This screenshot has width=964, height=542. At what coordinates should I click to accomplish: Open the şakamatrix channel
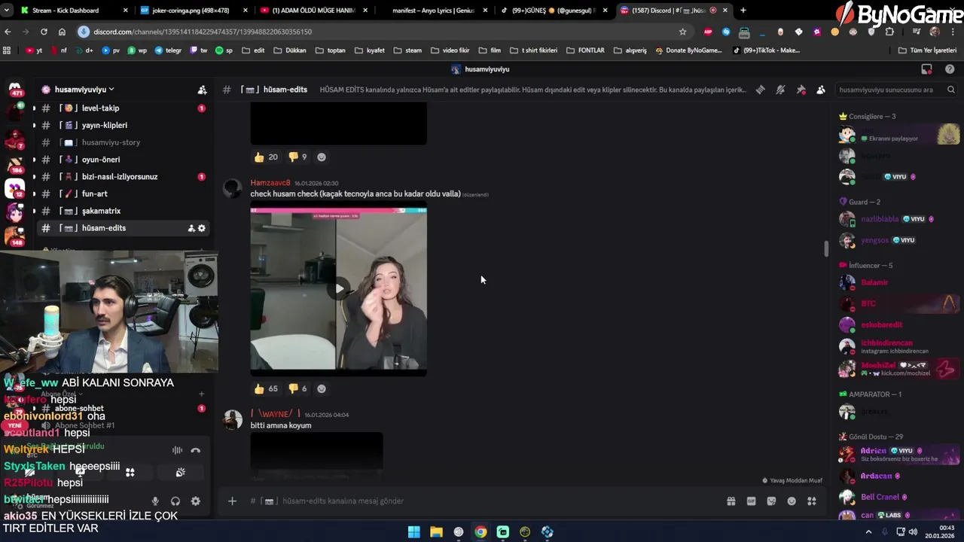pos(101,211)
